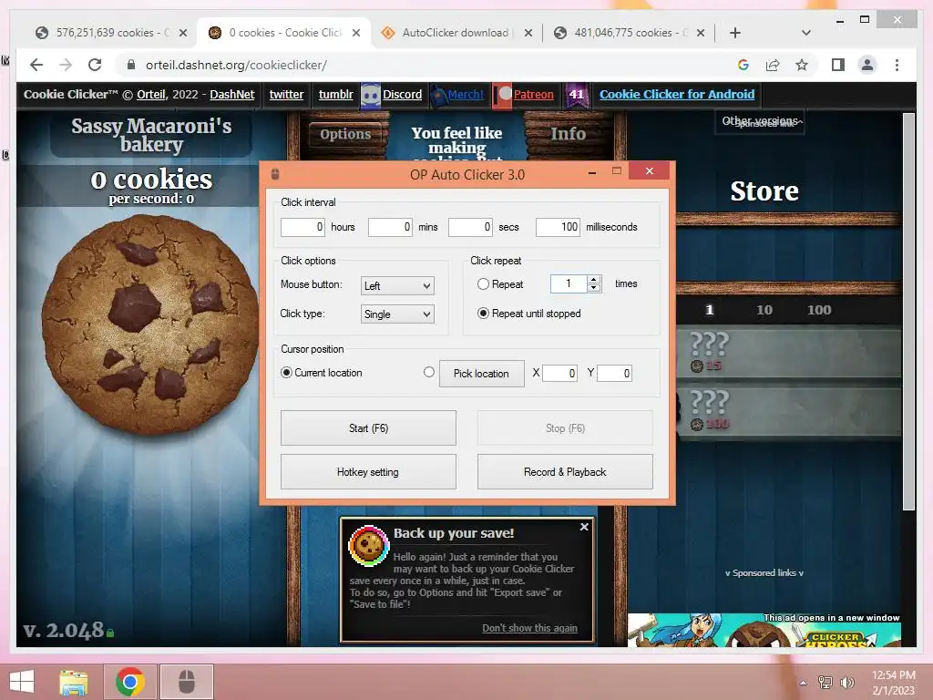Click the milliseconds input field

point(558,227)
